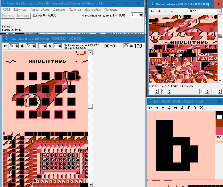Pick the brown palette color

click(x=219, y=123)
